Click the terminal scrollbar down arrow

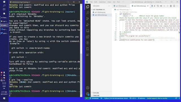point(81,96)
